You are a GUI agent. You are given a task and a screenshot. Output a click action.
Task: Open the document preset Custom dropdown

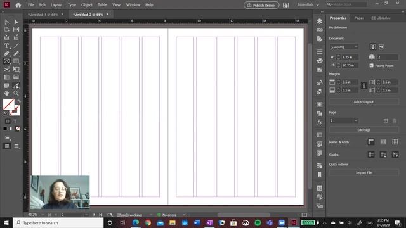[344, 47]
